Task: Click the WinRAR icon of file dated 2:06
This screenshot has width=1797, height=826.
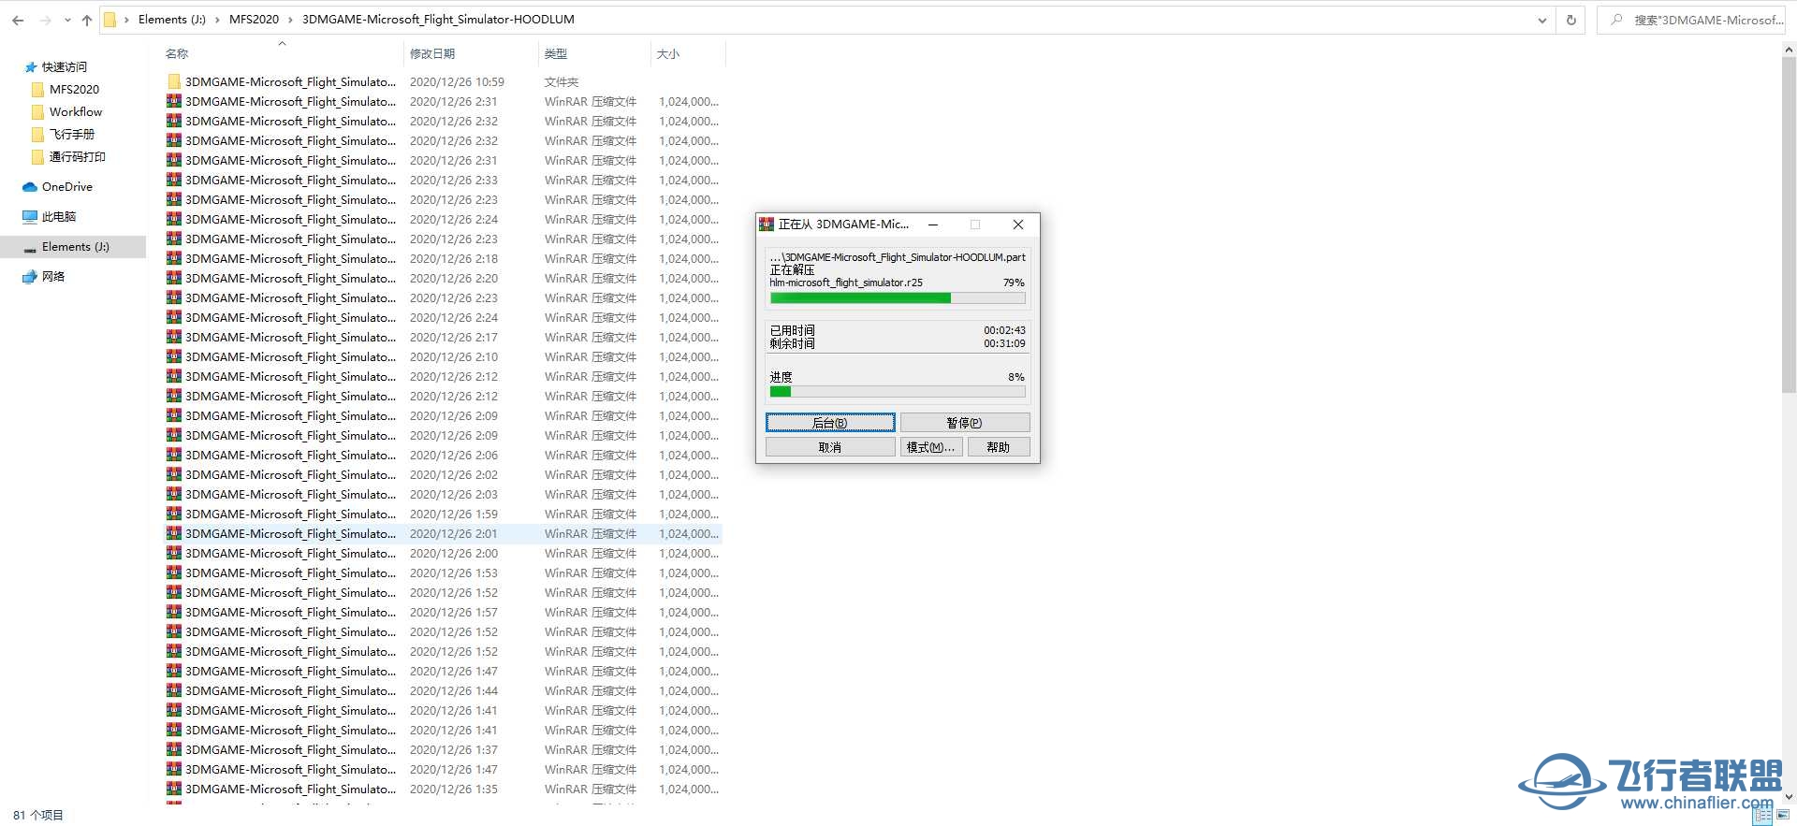Action: [x=174, y=455]
